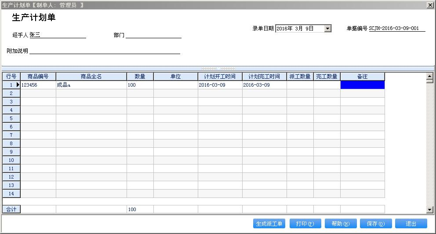Click the 商品编号 column header
436x234 pixels.
point(38,77)
